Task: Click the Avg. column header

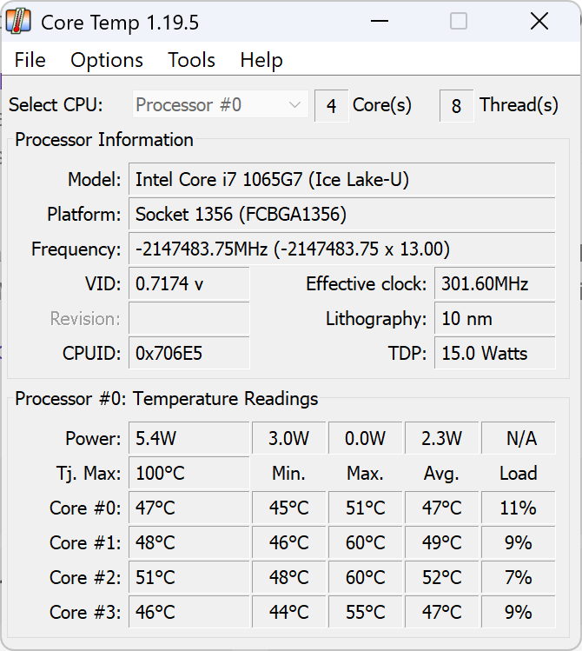Action: [x=441, y=473]
